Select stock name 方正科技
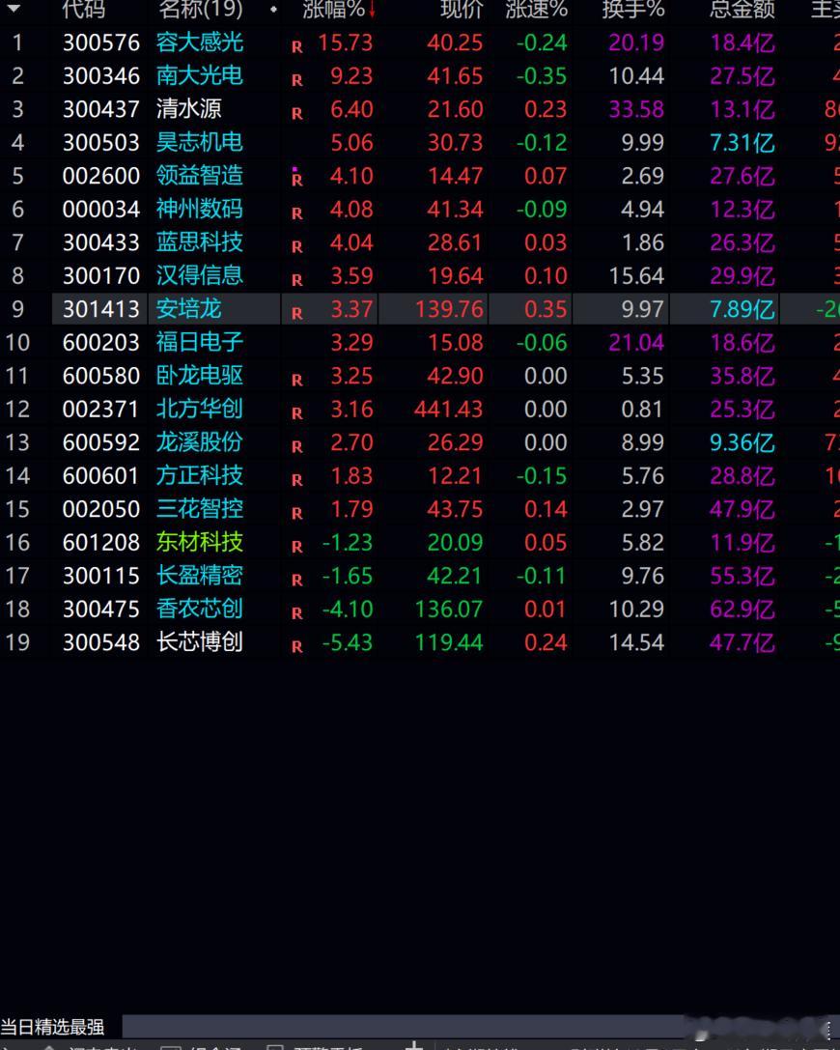 pyautogui.click(x=200, y=475)
